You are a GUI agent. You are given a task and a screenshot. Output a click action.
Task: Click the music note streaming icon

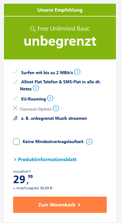(x=15, y=118)
